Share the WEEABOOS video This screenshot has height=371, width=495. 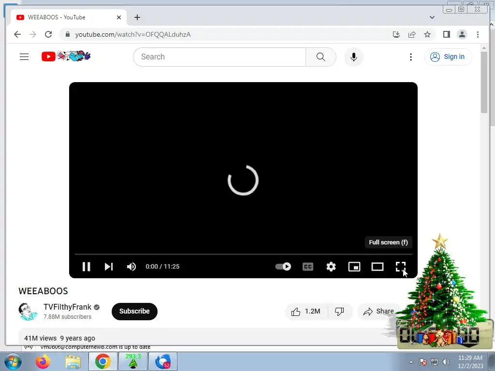pos(379,312)
